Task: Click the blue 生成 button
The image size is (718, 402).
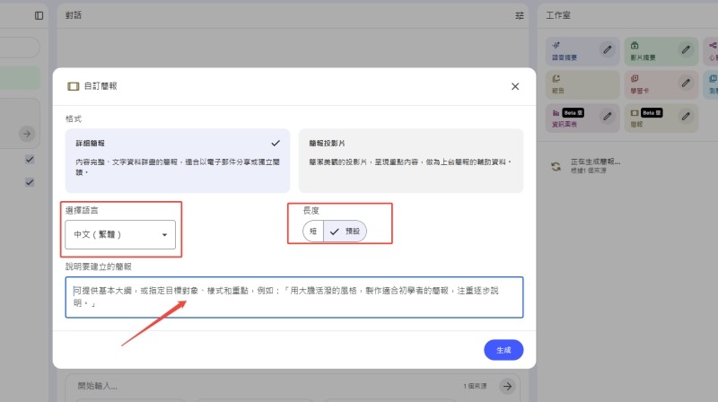Action: coord(503,350)
